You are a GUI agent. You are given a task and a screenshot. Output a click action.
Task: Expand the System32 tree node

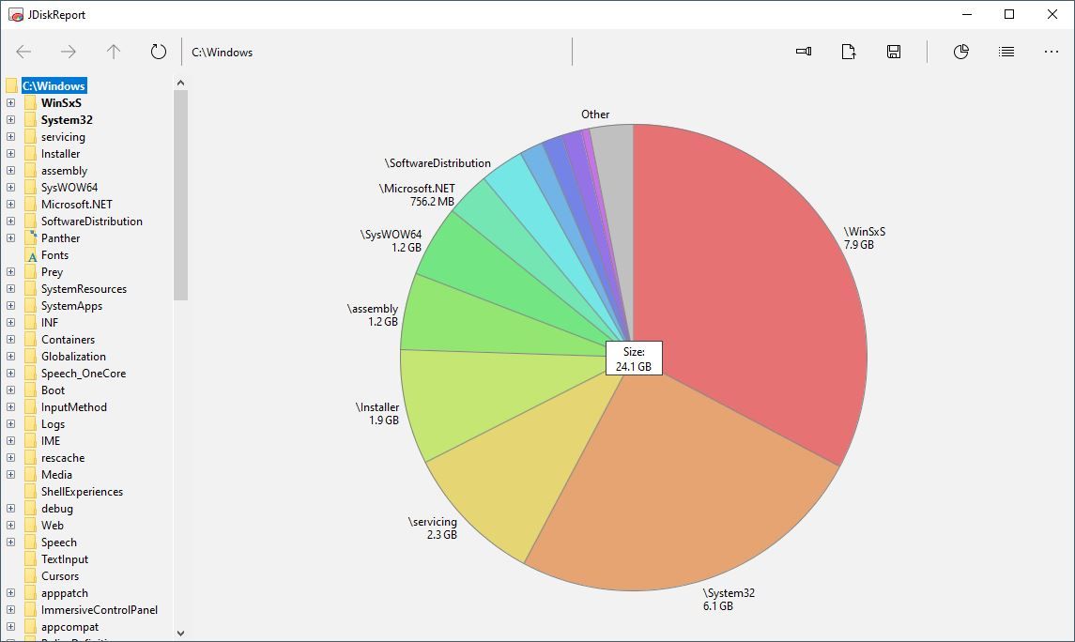point(10,120)
